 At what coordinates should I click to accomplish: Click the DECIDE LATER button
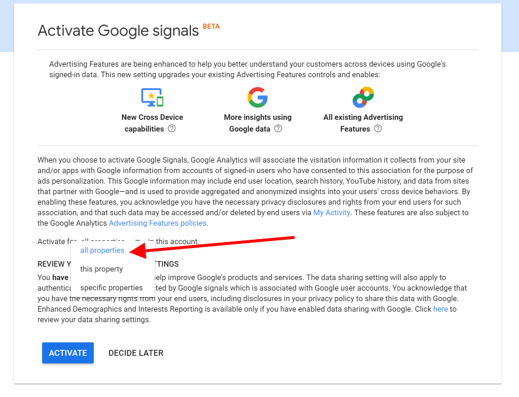click(x=136, y=353)
